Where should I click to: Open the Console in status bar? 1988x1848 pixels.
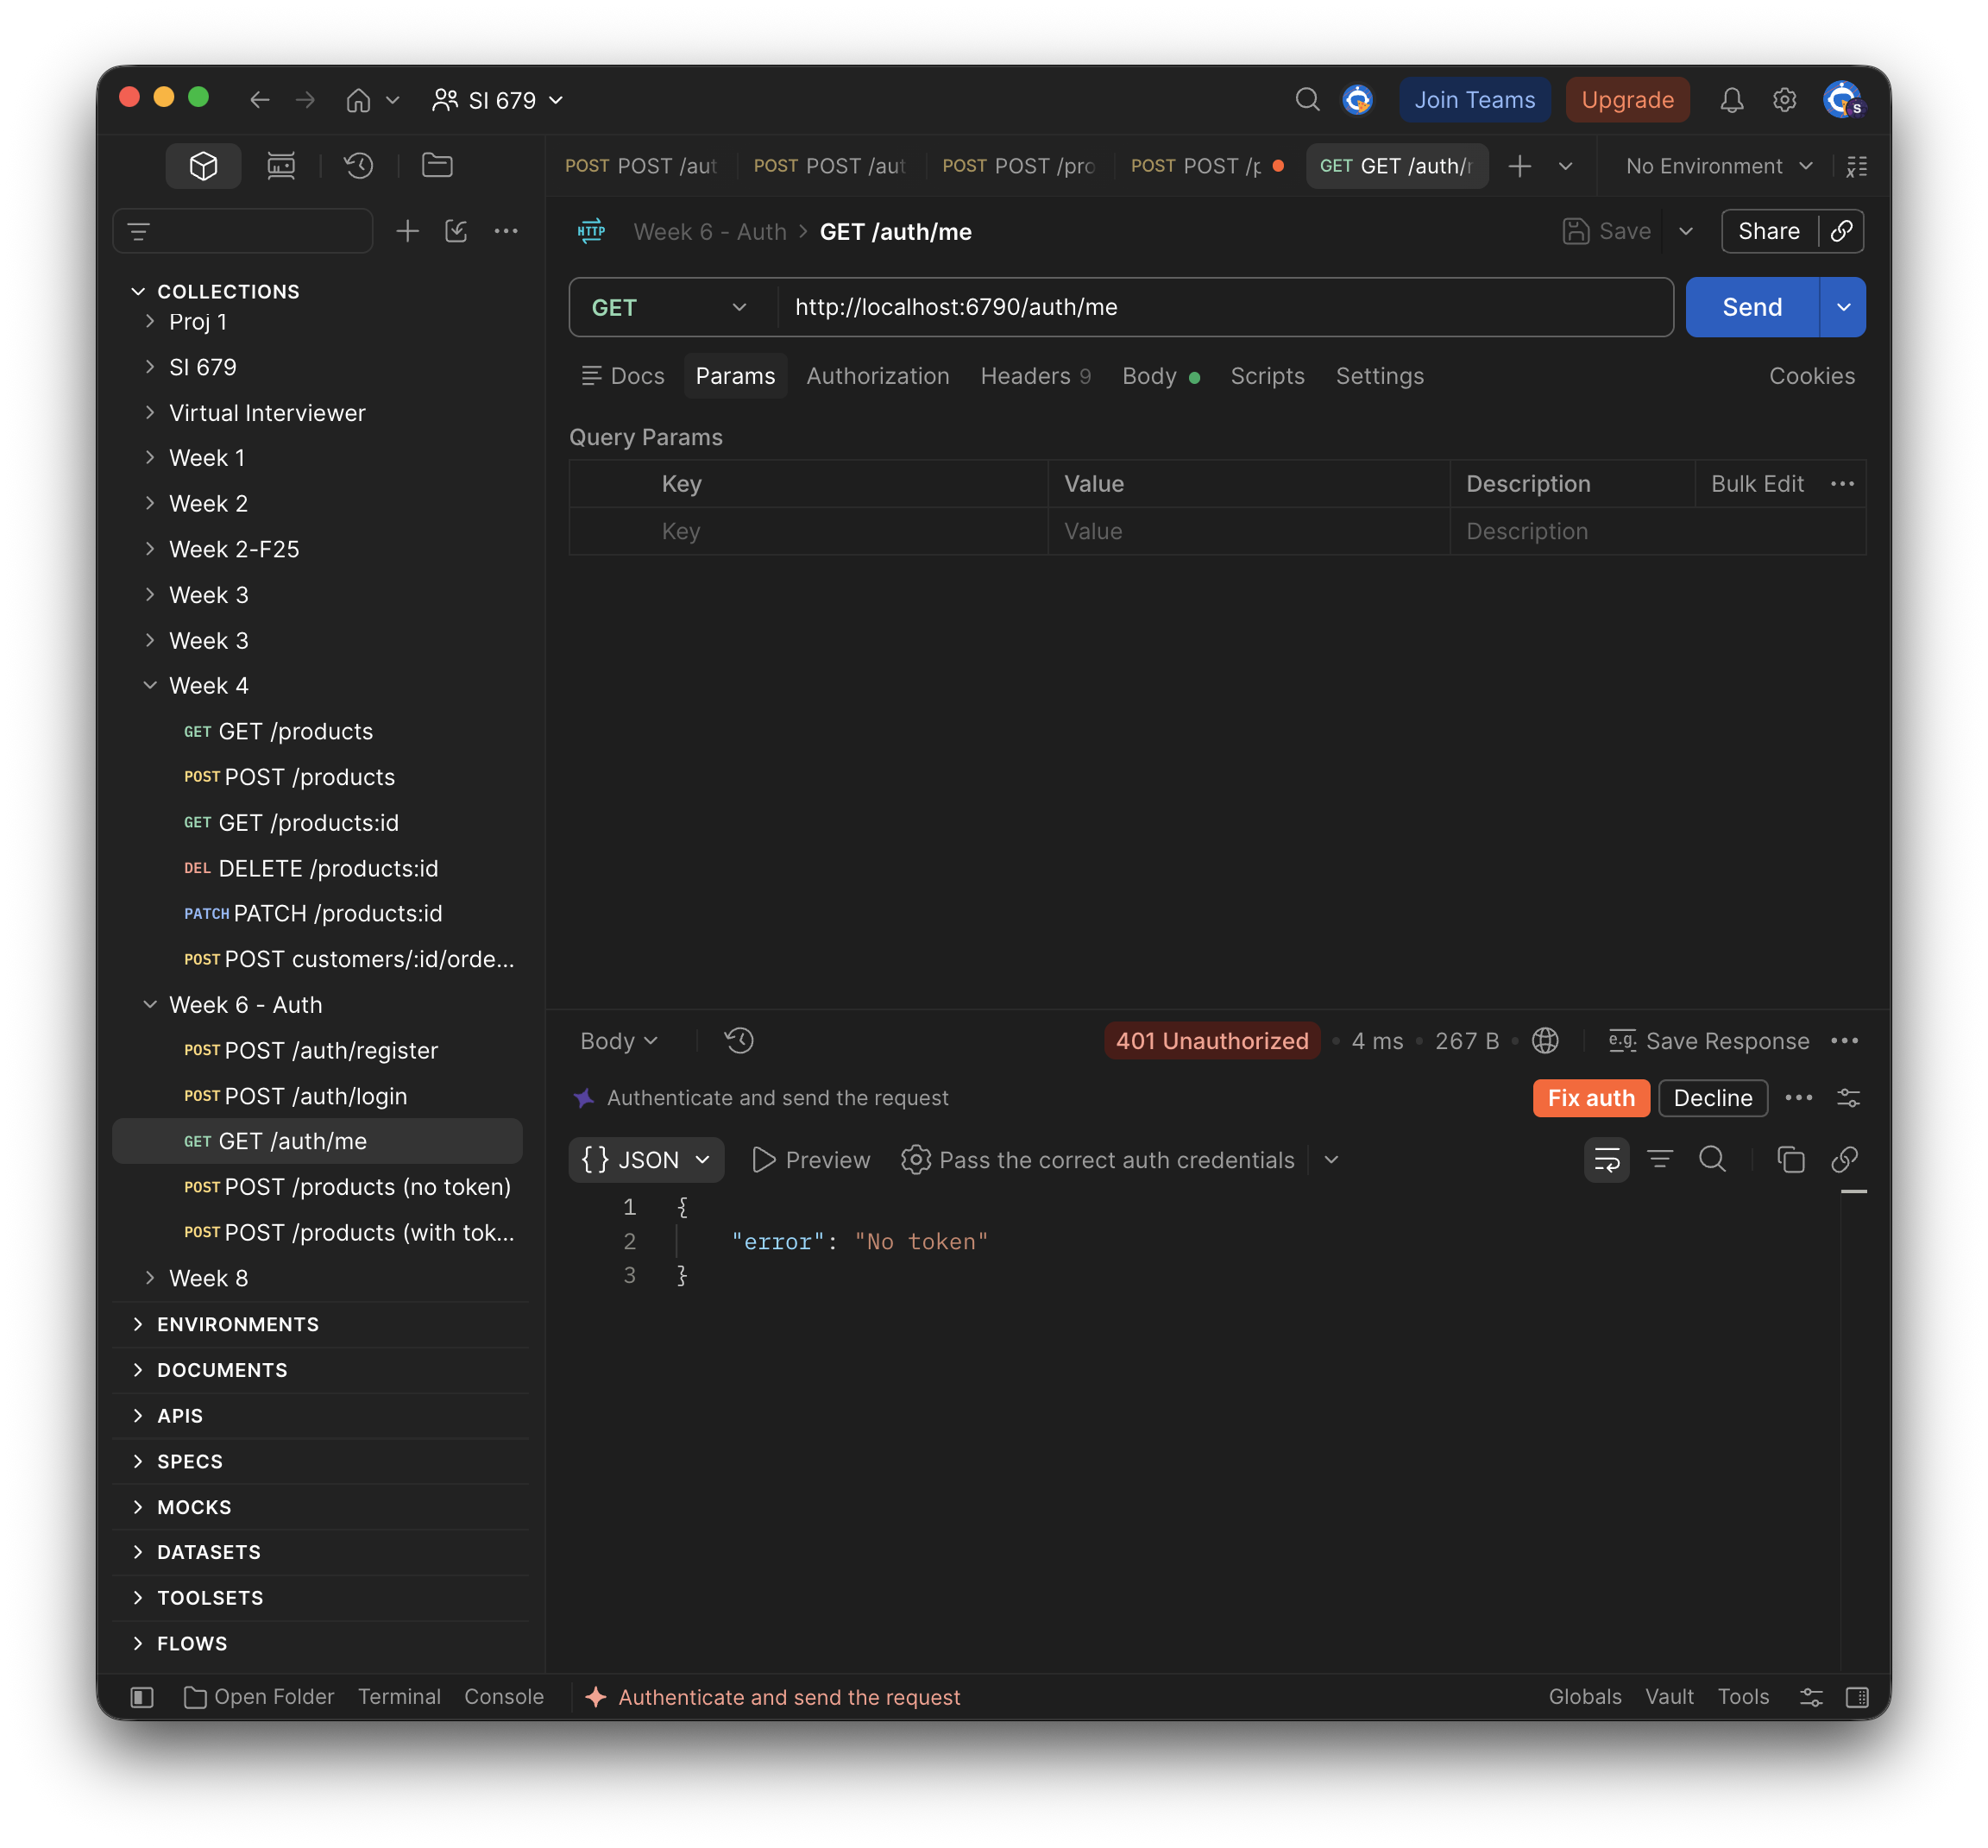[504, 1697]
